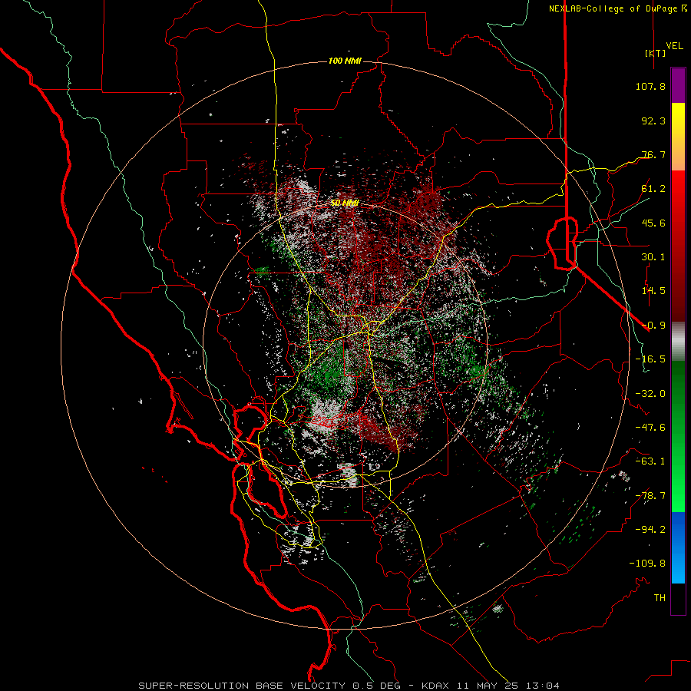Pick the black TH segment of color bar
The width and height of the screenshot is (691, 691).
[678, 598]
